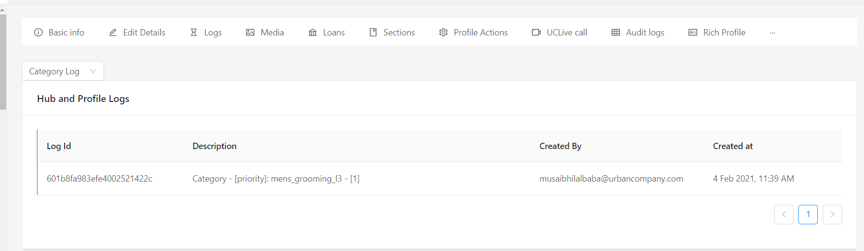Click the picture icon for Media
This screenshot has width=864, height=251.
tap(250, 33)
